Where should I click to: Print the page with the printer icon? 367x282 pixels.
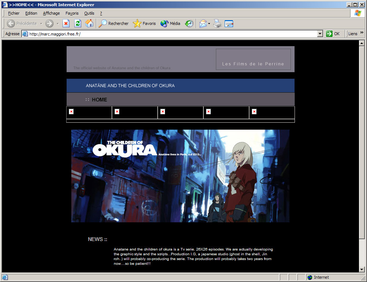coord(217,23)
